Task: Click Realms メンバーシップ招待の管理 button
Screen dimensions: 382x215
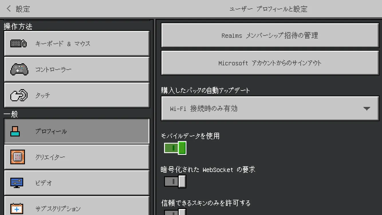Action: tap(270, 36)
